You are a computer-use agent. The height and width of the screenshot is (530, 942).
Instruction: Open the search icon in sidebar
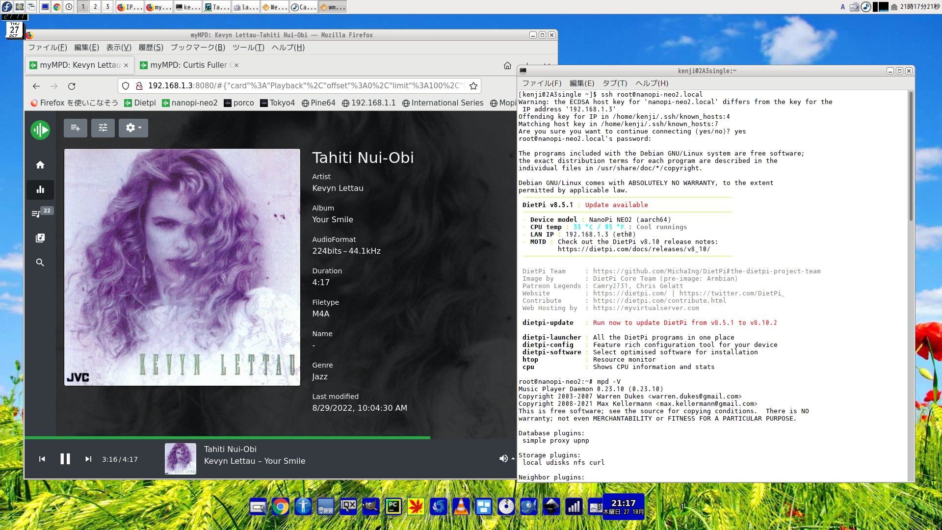click(40, 263)
